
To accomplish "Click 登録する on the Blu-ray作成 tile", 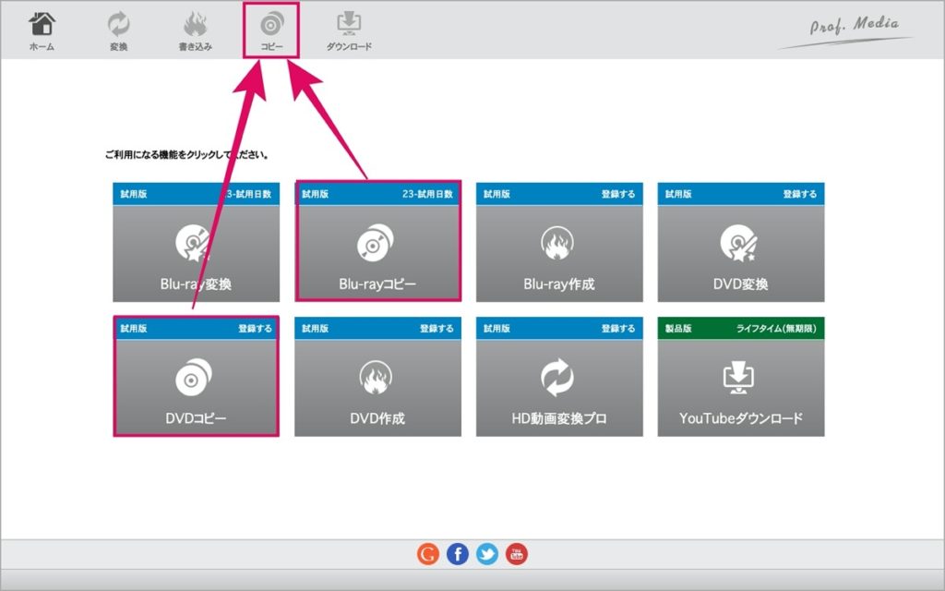I will pos(617,194).
